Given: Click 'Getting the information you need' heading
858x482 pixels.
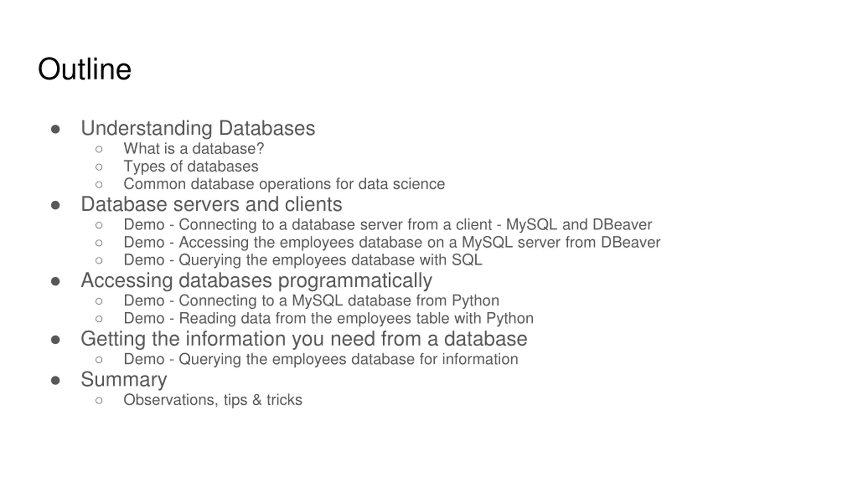Looking at the screenshot, I should coord(304,339).
